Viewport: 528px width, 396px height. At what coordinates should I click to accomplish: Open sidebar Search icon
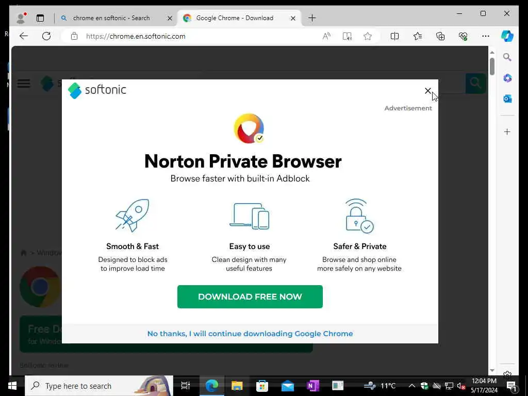(x=507, y=57)
